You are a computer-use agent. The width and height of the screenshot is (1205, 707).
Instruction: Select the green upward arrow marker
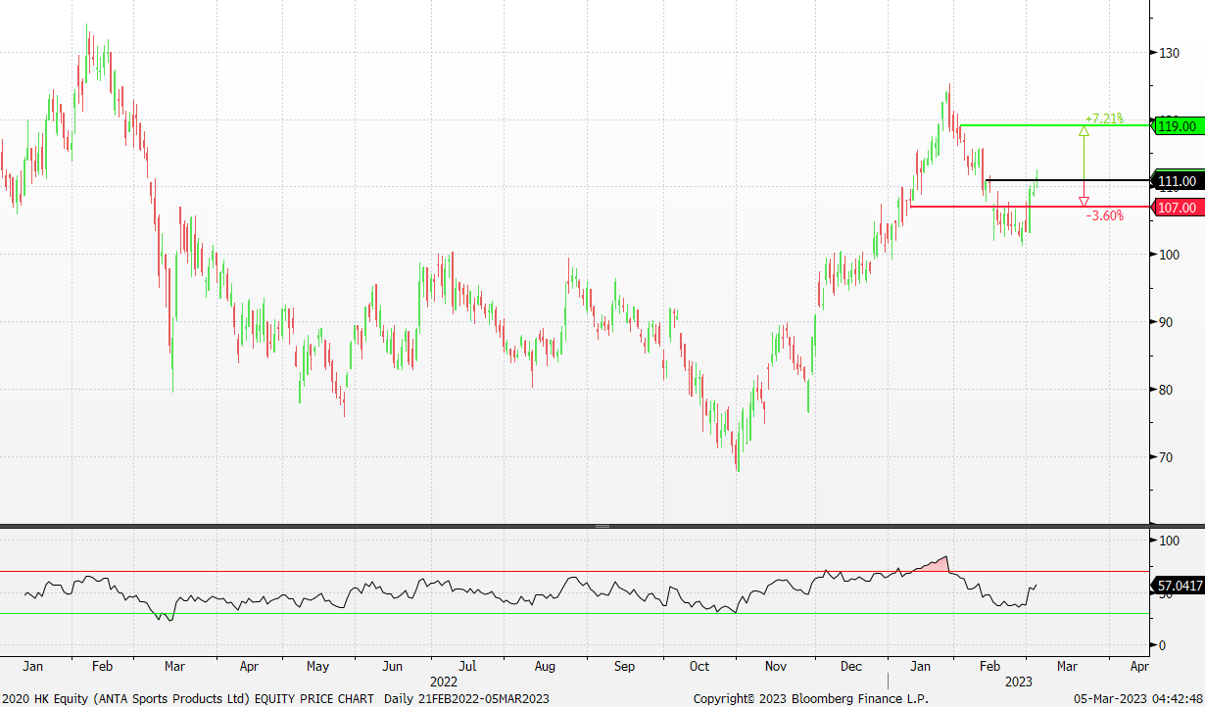pos(1084,130)
